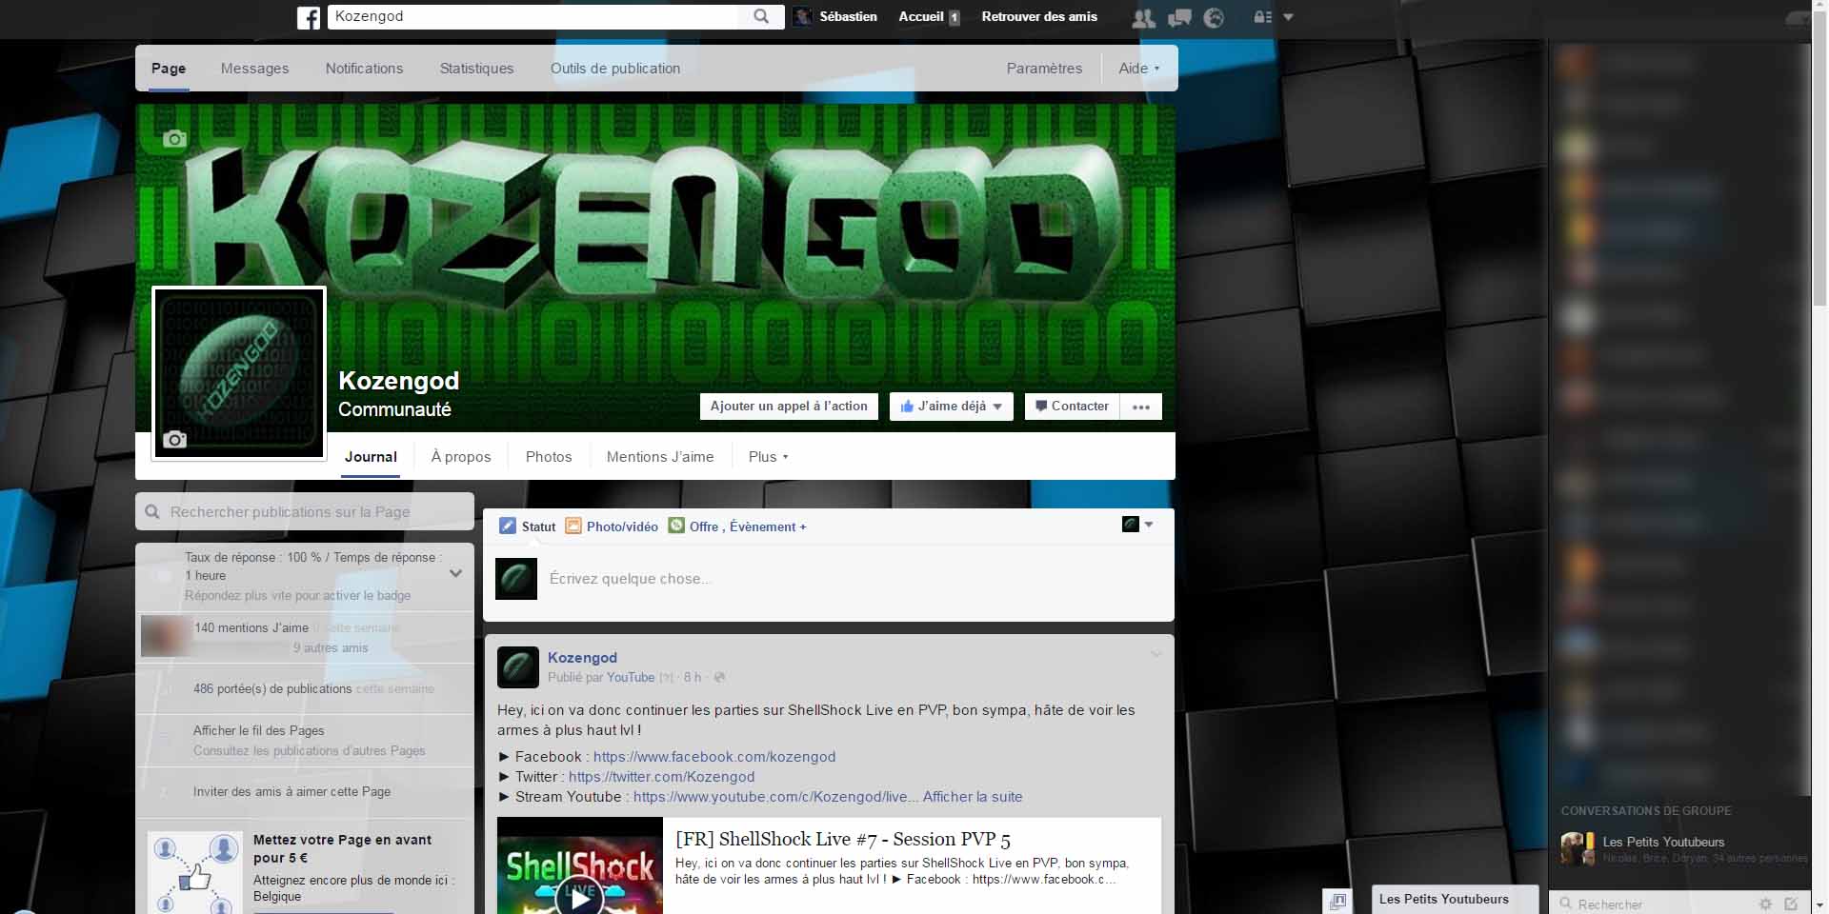
Task: Open the facebook.com/kozengod link
Action: point(714,757)
